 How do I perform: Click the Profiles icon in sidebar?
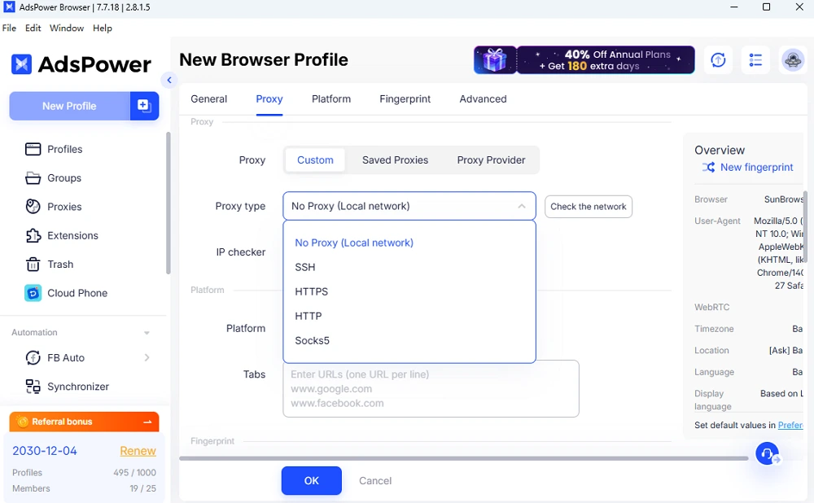point(33,149)
